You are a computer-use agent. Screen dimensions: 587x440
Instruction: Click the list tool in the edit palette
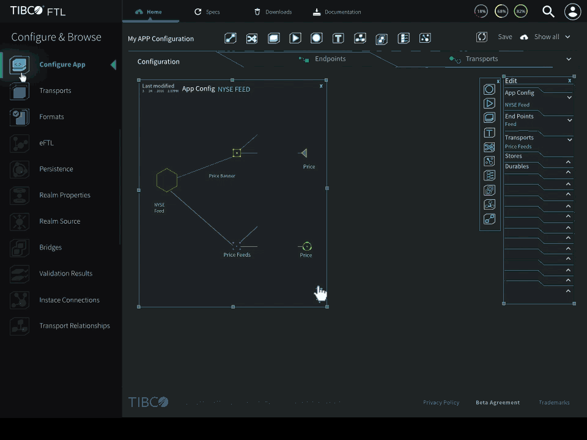489,175
